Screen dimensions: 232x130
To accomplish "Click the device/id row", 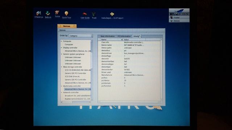I will [129, 58].
